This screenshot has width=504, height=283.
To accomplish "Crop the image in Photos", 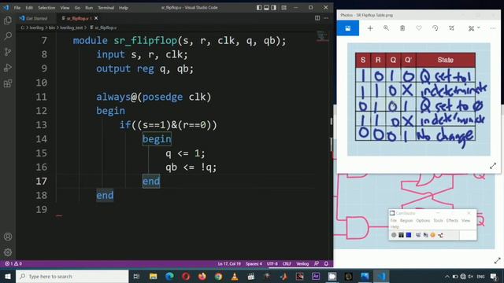I will [451, 28].
